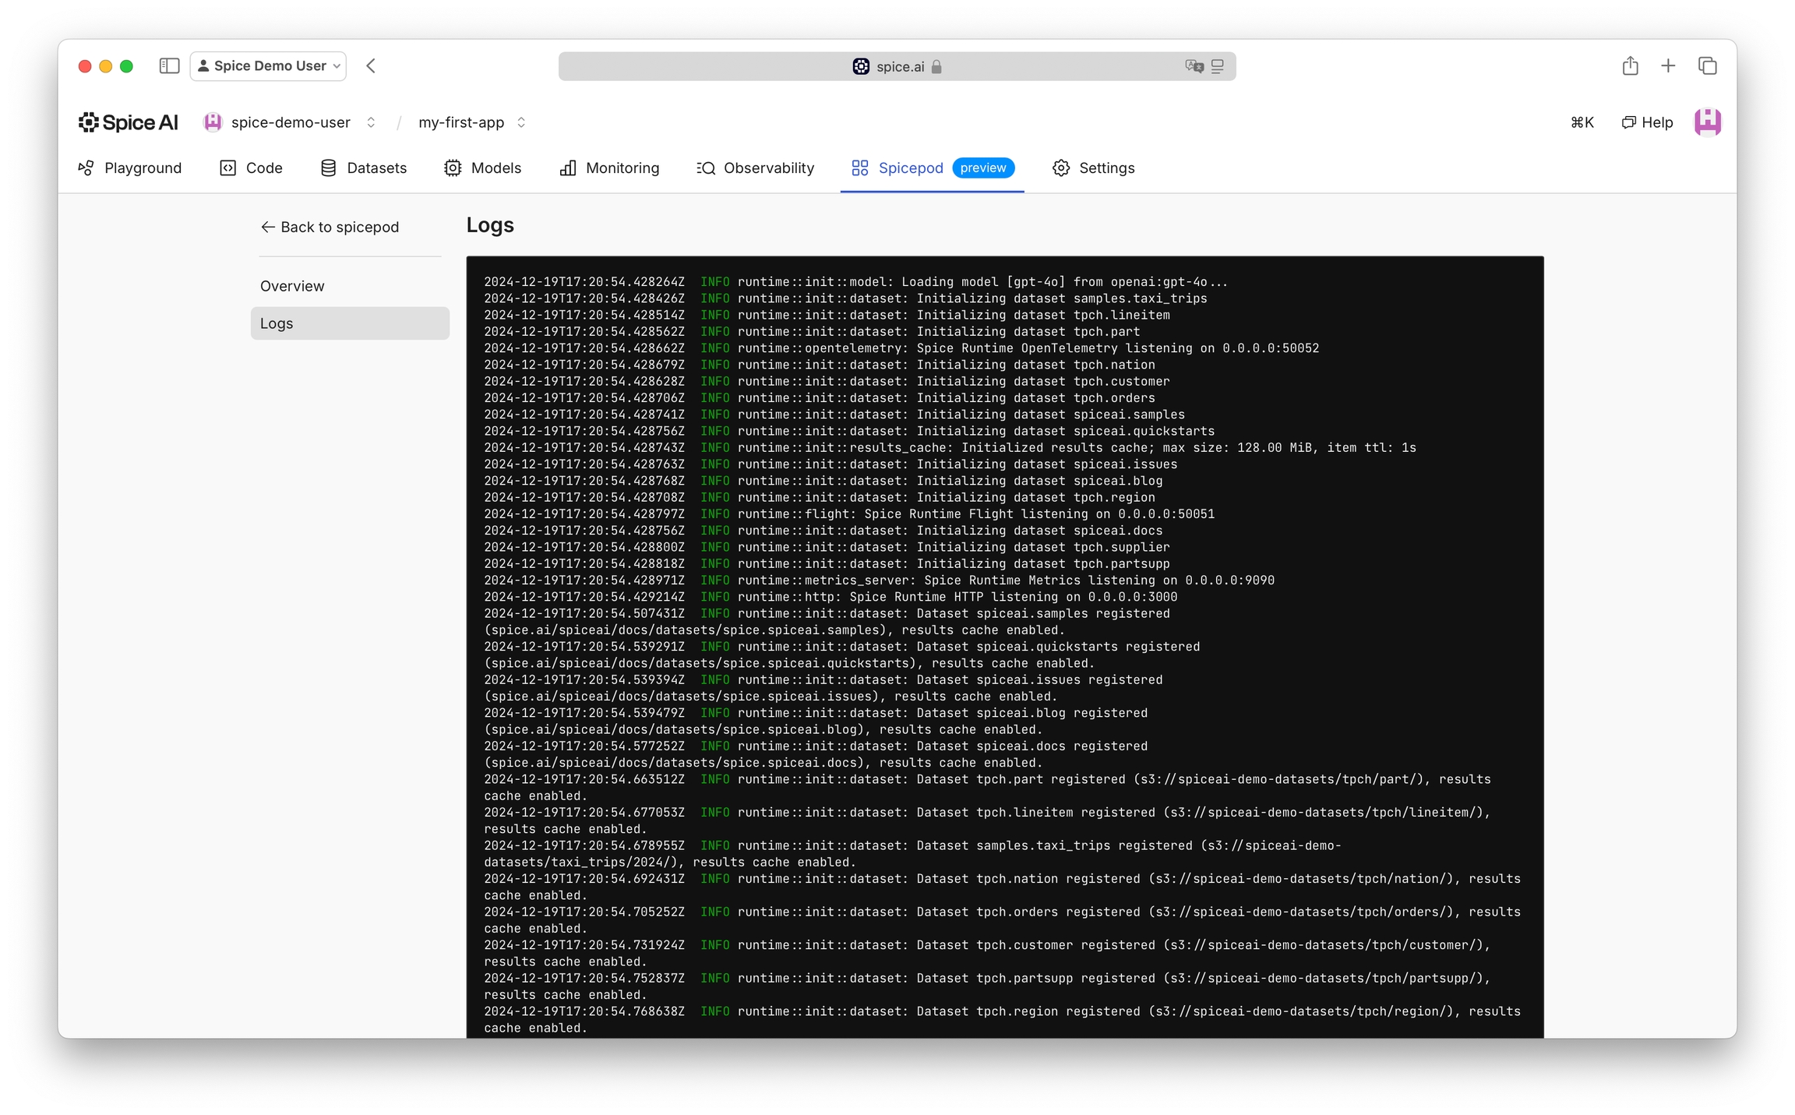Expand the my-first-app app selector

(x=472, y=122)
